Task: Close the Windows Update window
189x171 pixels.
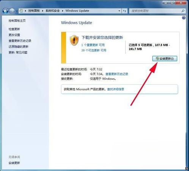Action: pos(181,2)
